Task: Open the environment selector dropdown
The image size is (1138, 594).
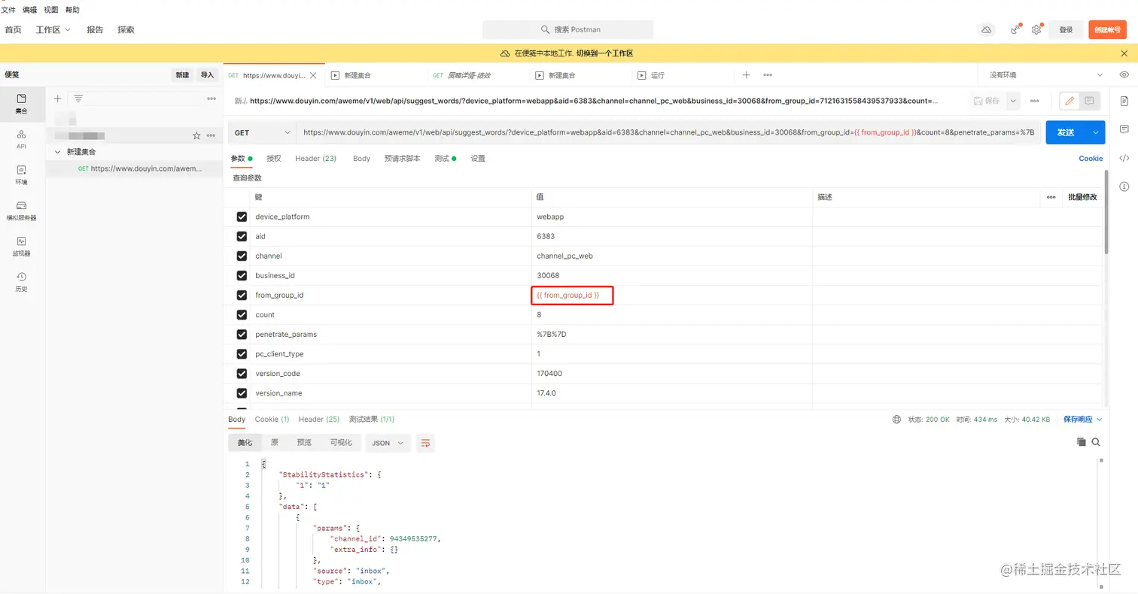Action: 1045,75
